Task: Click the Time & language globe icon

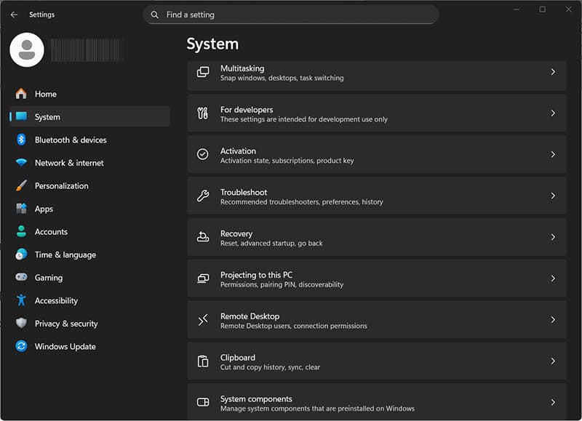Action: (x=21, y=254)
